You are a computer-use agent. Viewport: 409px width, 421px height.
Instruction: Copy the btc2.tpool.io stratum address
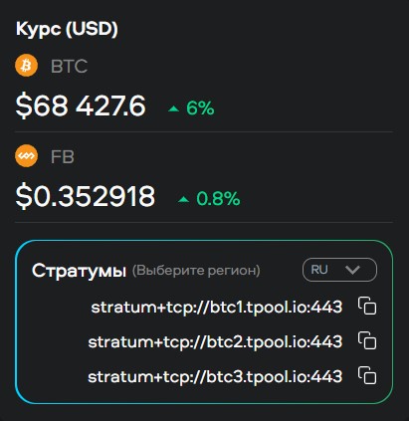point(367,340)
